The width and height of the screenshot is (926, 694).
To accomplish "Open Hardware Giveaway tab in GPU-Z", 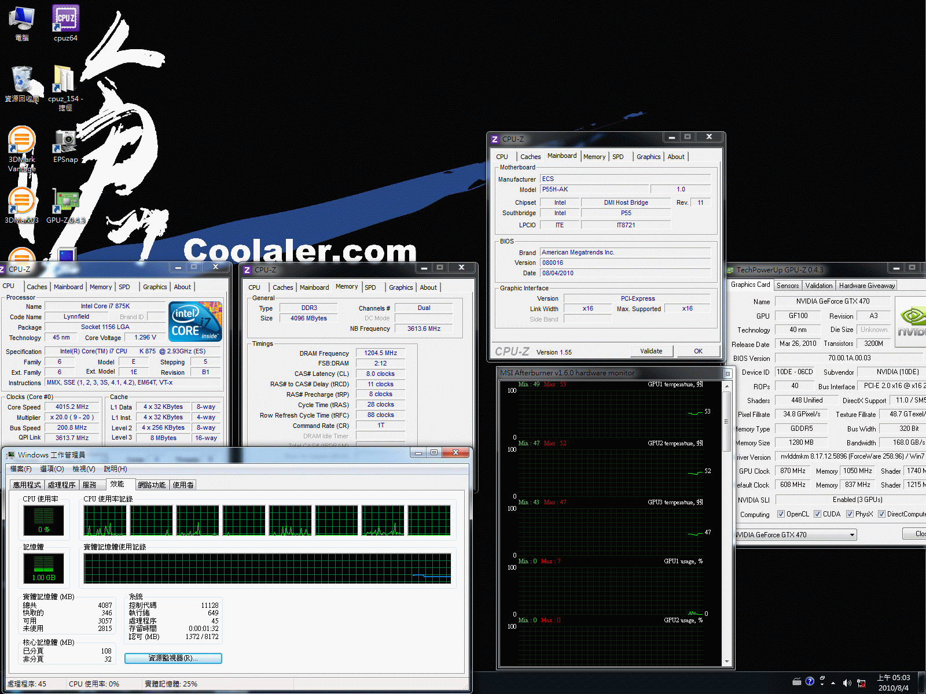I will tap(867, 286).
